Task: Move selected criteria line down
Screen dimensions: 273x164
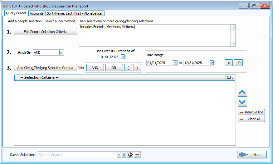Action: 242,102
